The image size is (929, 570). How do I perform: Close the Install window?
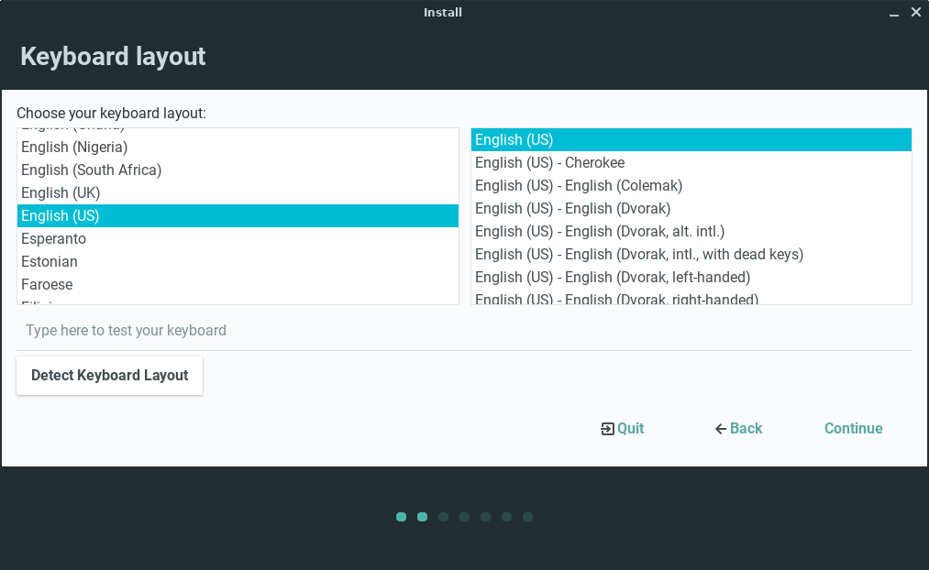click(915, 13)
